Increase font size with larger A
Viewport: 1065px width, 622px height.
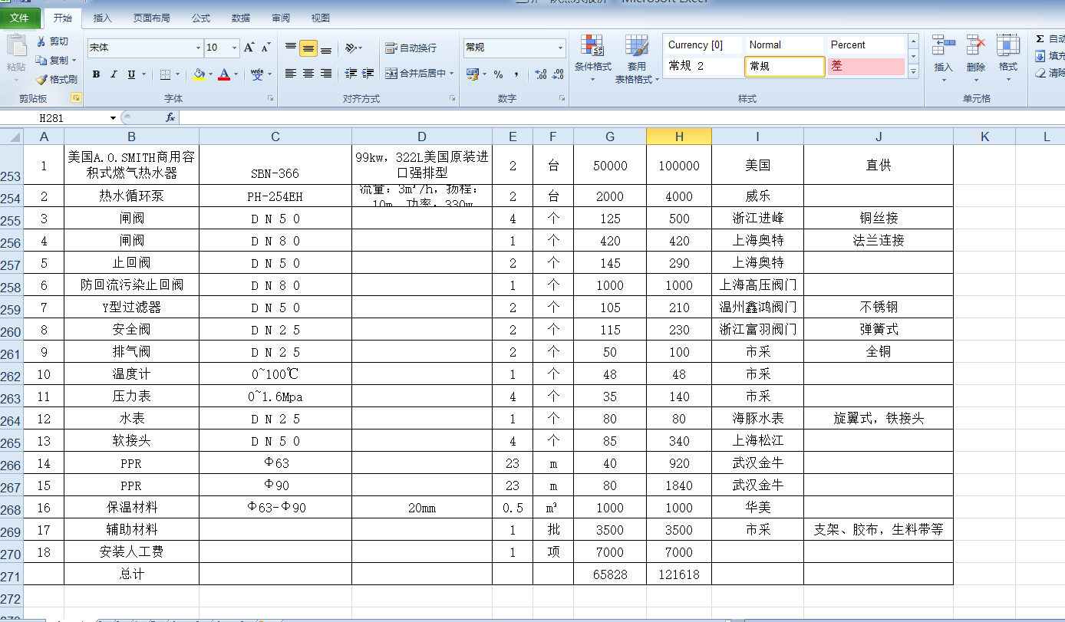click(249, 48)
